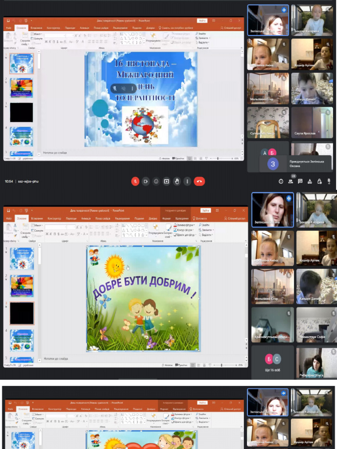Show the people list with 23 badge
Screen dimensions: 337x449
point(290,181)
